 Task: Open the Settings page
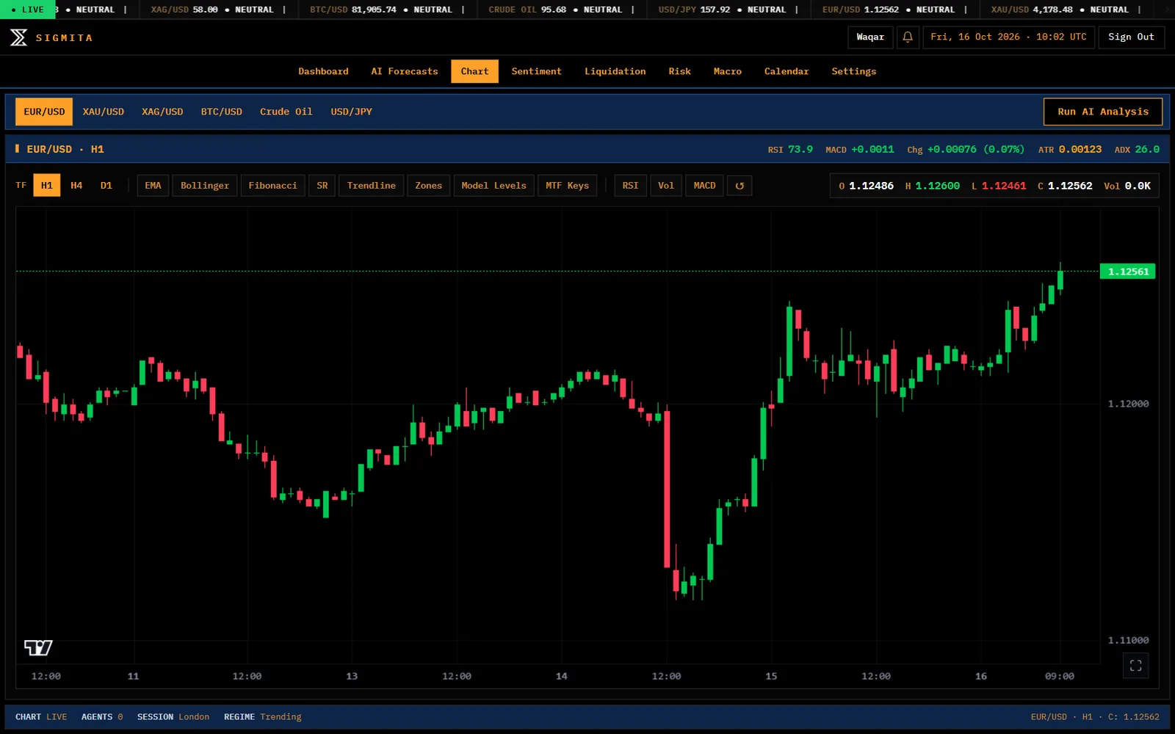tap(853, 71)
